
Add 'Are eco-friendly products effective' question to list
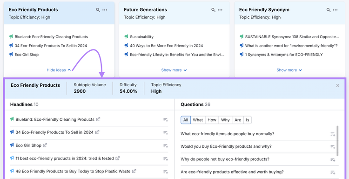[333, 172]
